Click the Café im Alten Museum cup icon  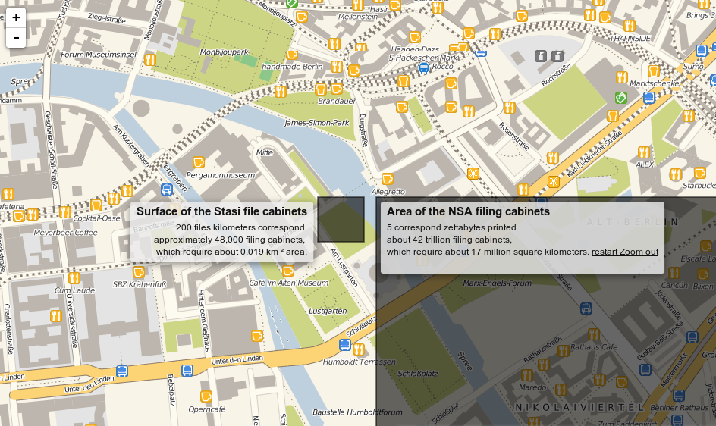click(288, 271)
